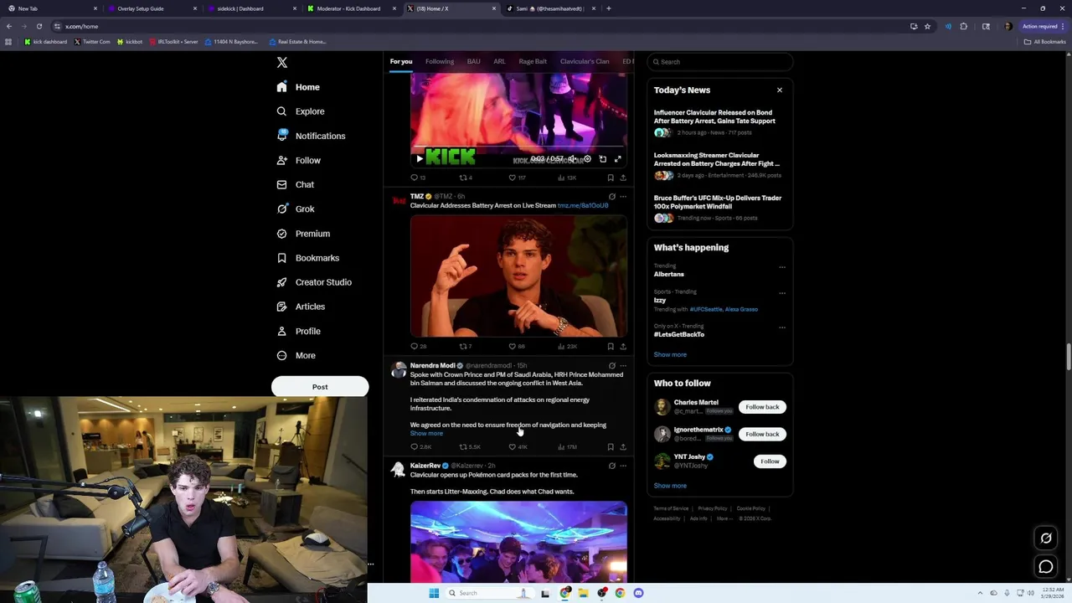Viewport: 1072px width, 603px height.
Task: Open Grok explain on the TMZ post
Action: [x=611, y=197]
